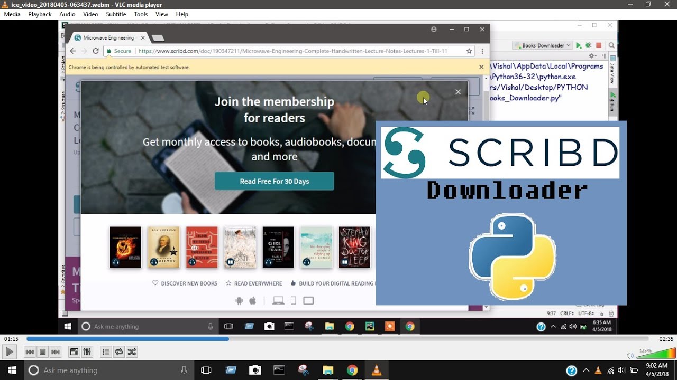677x380 pixels.
Task: Close the Scribd membership popup
Action: 458,92
